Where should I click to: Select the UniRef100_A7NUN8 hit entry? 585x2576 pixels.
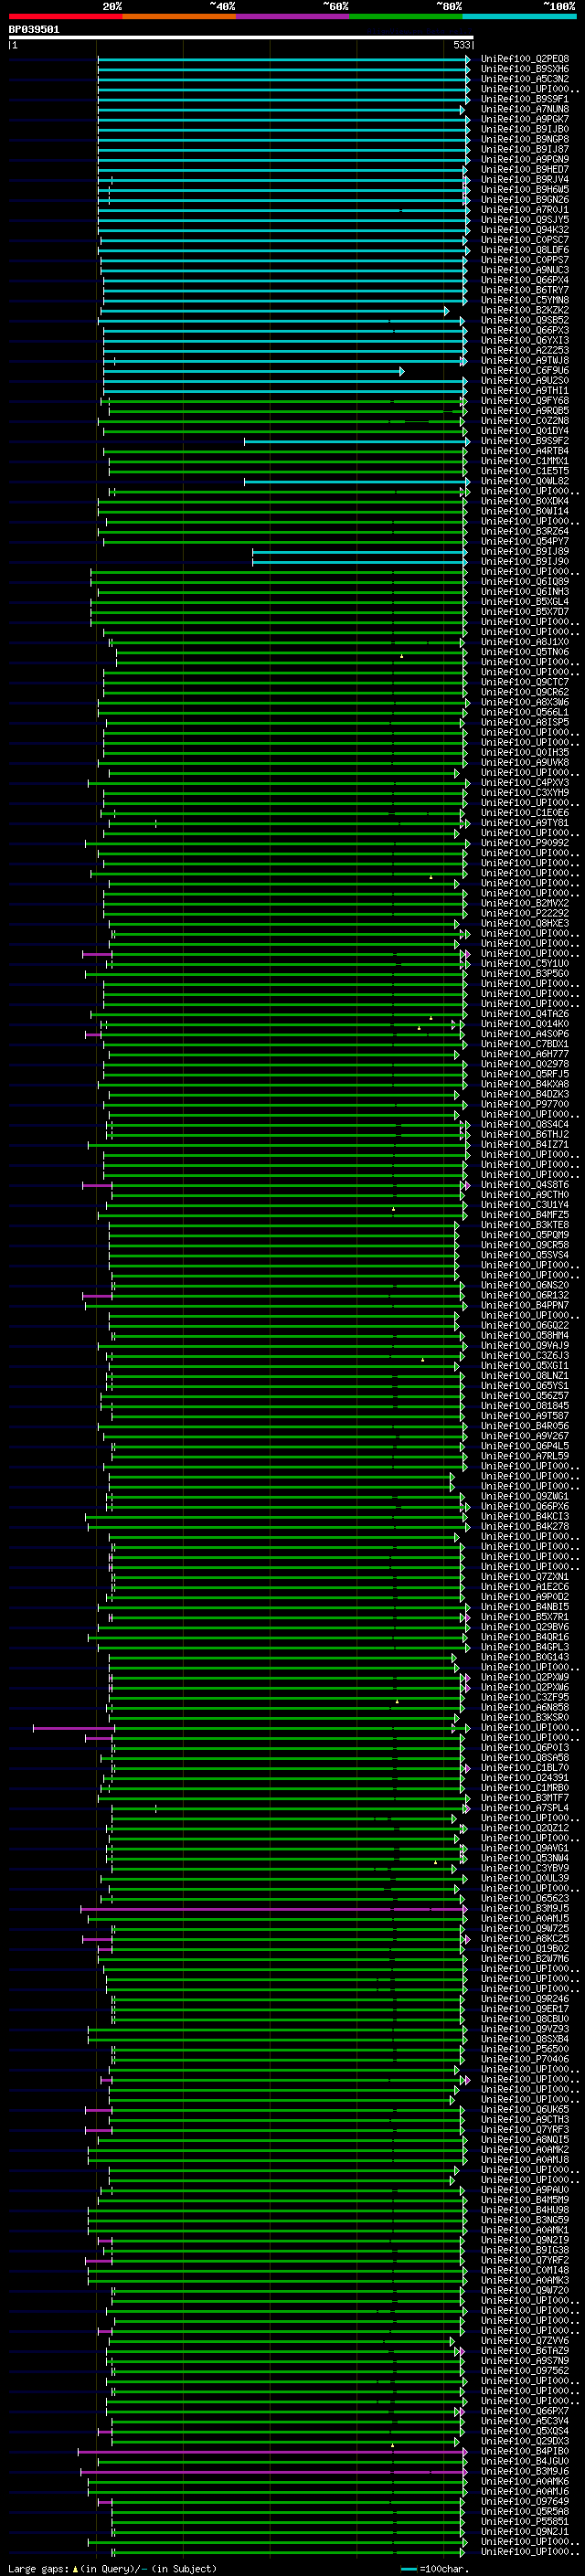(x=525, y=109)
